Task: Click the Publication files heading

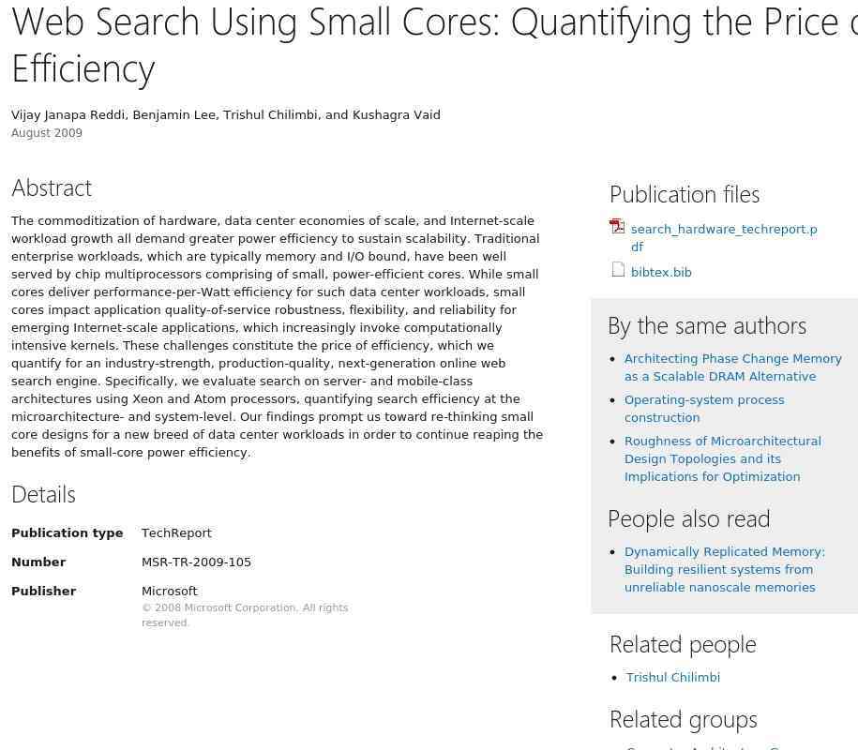Action: (x=685, y=195)
